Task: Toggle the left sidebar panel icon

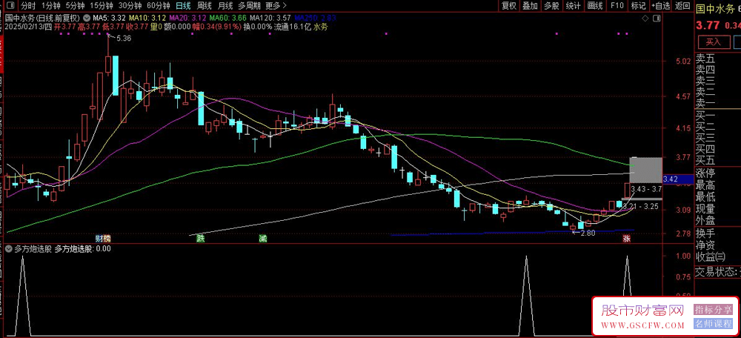Action: pyautogui.click(x=9, y=6)
